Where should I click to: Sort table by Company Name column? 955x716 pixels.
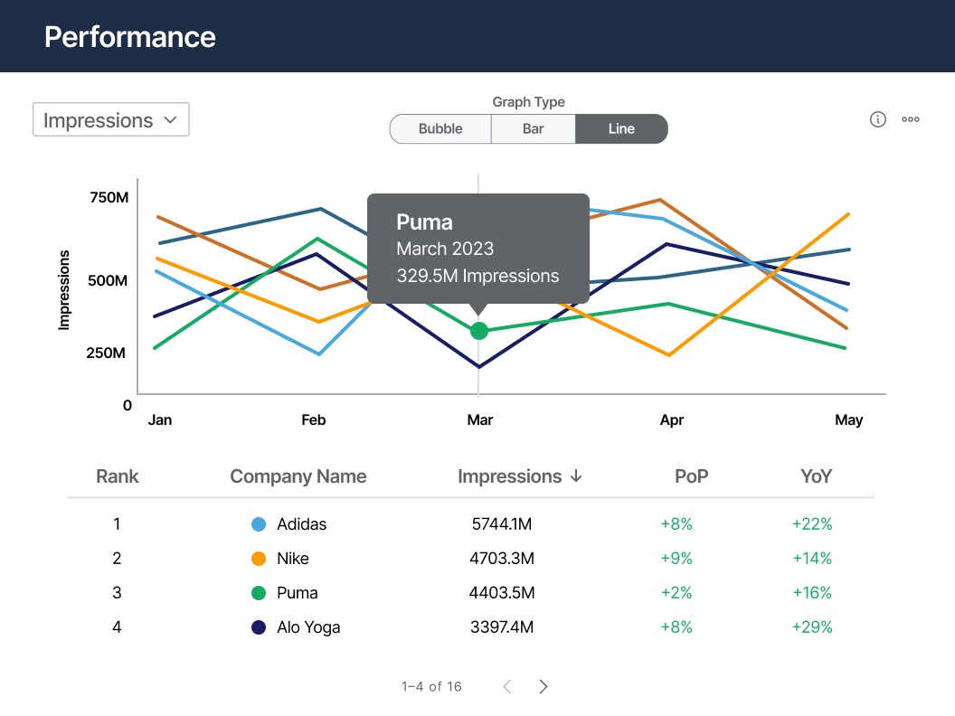298,476
